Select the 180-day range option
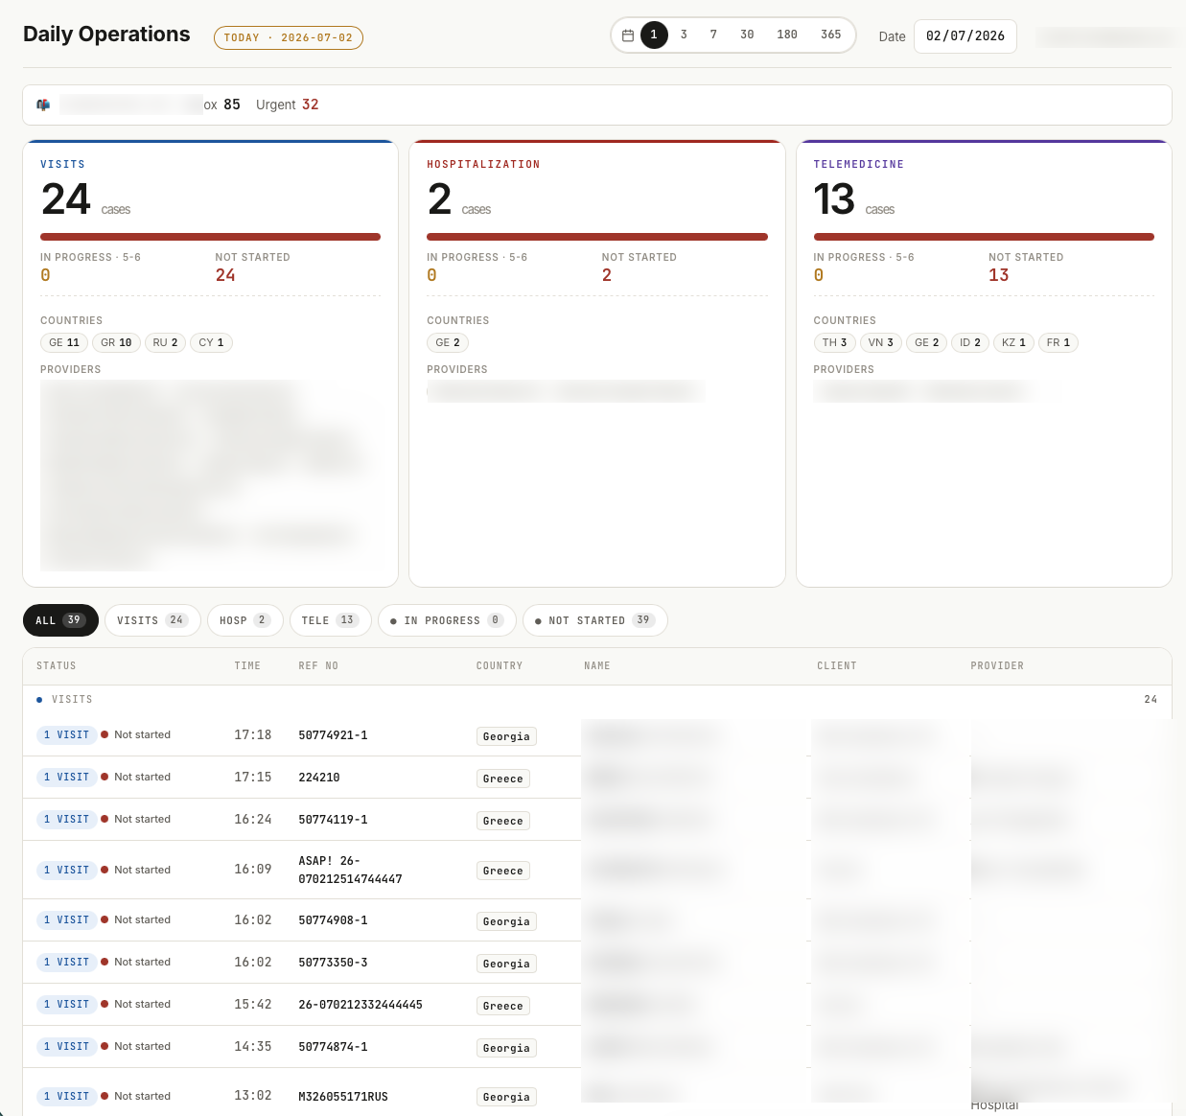Screen dimensions: 1186x1116 (x=787, y=35)
